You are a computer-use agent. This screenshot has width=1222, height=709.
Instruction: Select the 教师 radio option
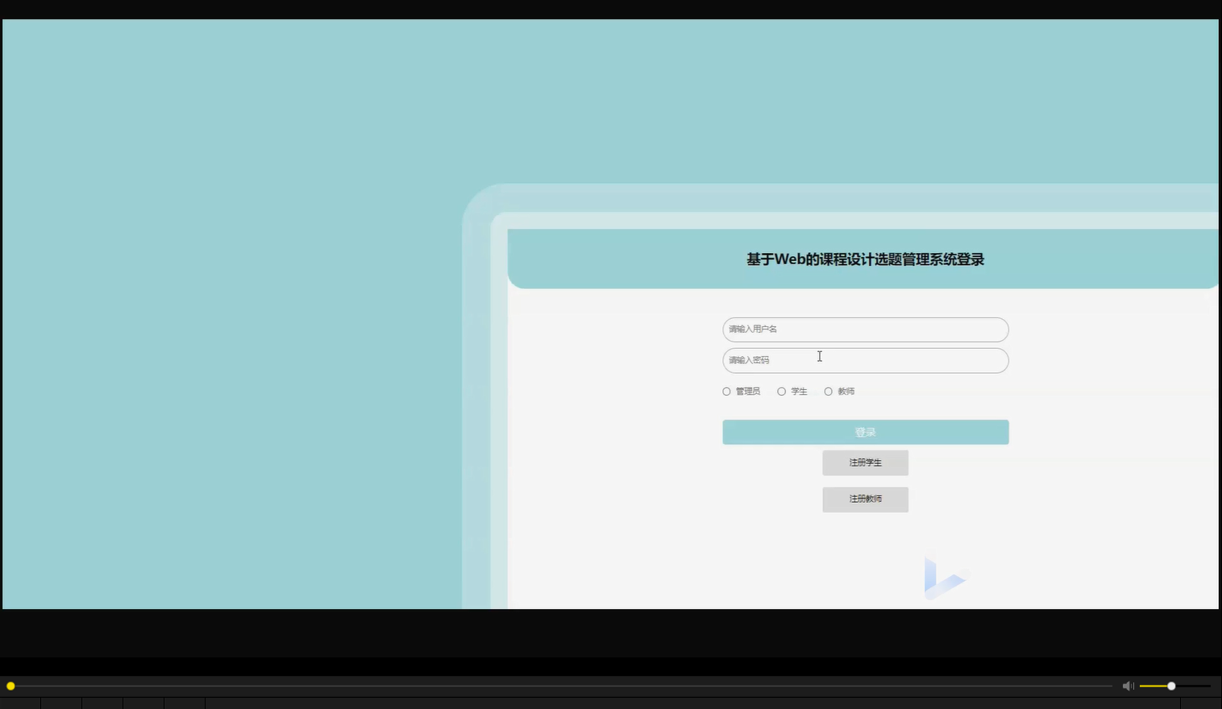pyautogui.click(x=828, y=392)
